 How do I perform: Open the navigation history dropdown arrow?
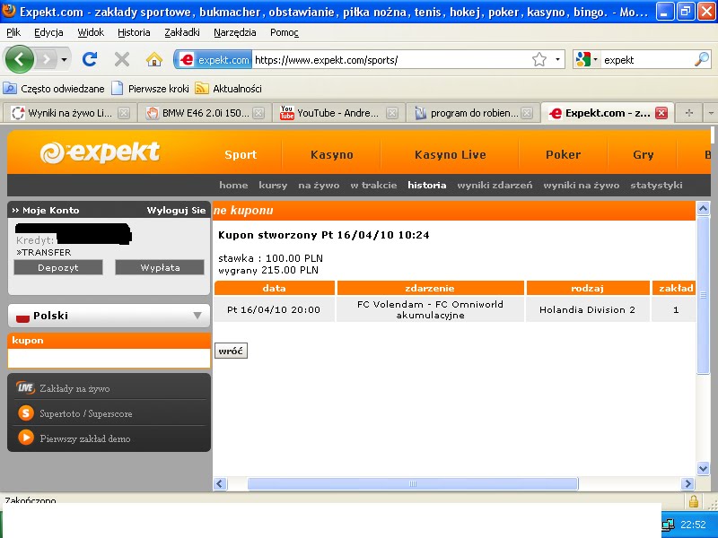point(64,59)
